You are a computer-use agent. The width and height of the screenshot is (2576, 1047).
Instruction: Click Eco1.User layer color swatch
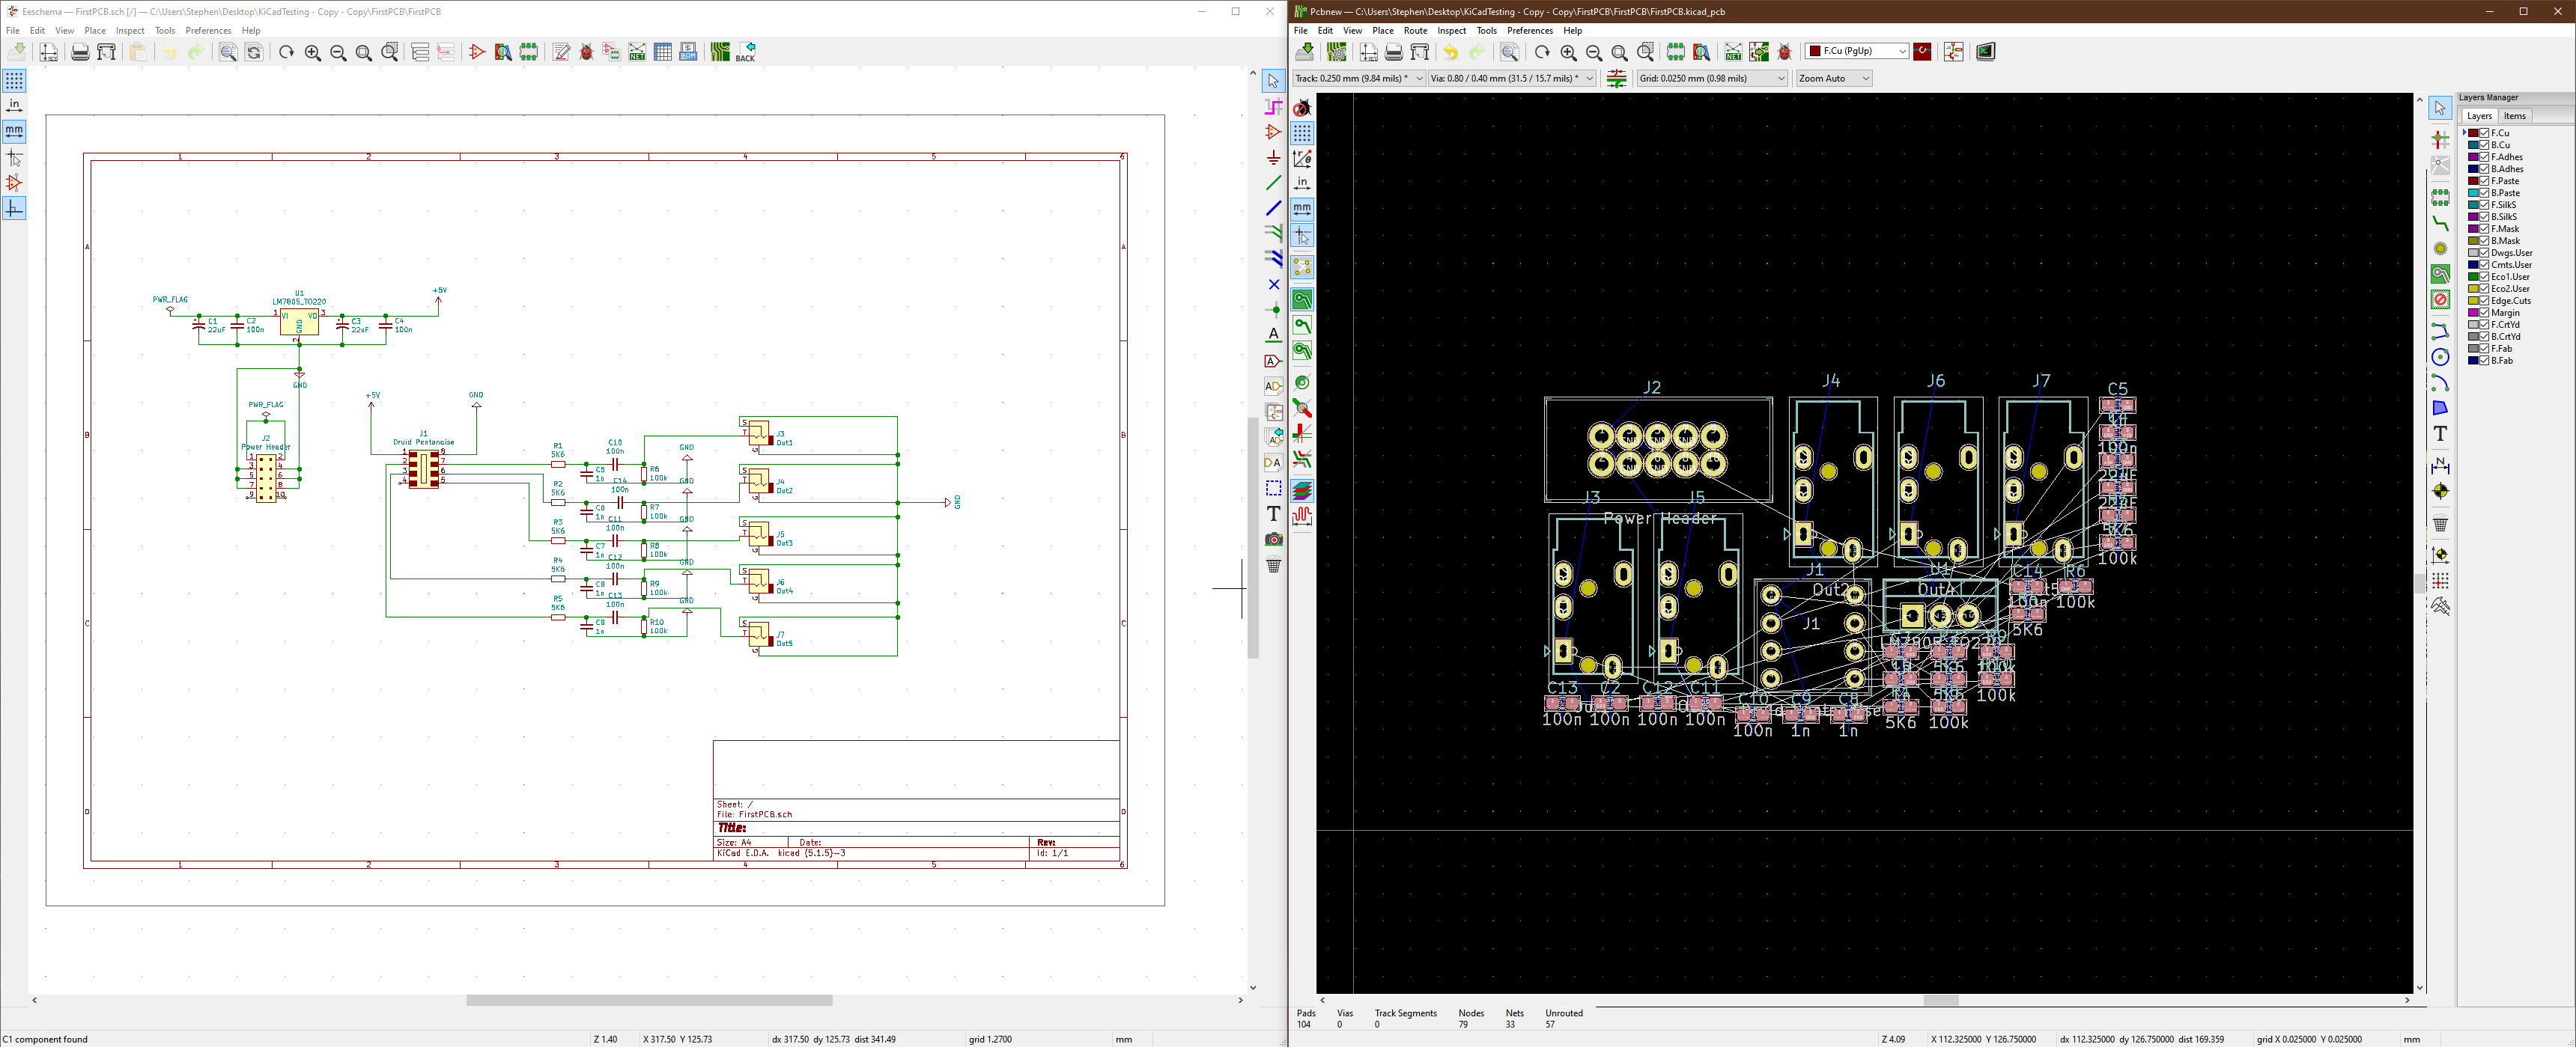coord(2473,277)
